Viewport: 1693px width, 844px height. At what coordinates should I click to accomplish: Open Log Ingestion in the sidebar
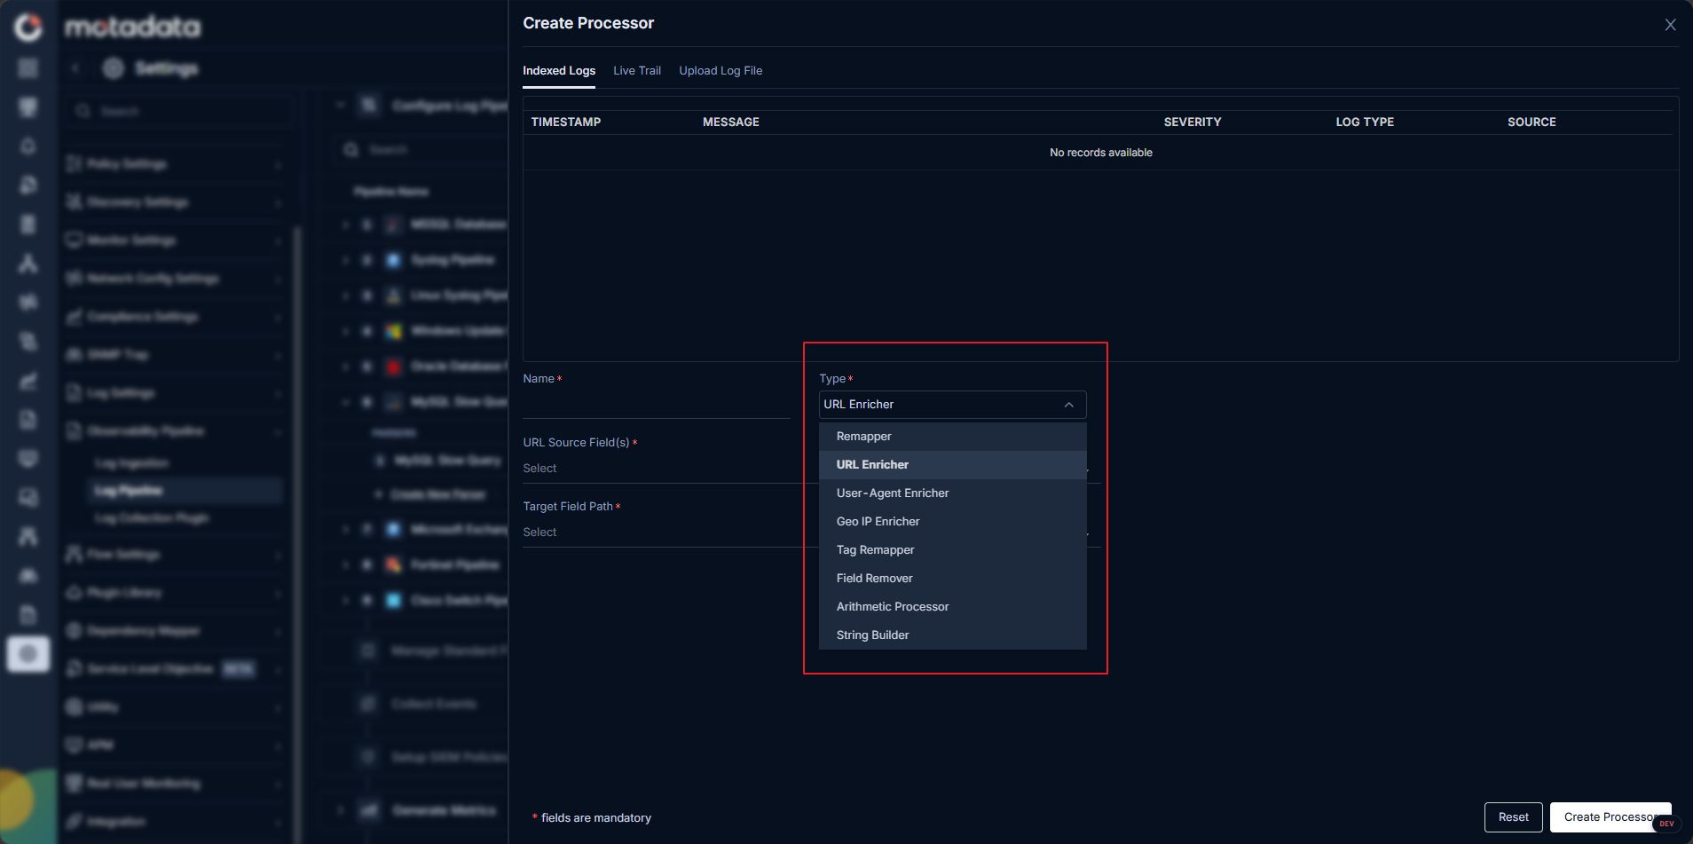point(132,463)
